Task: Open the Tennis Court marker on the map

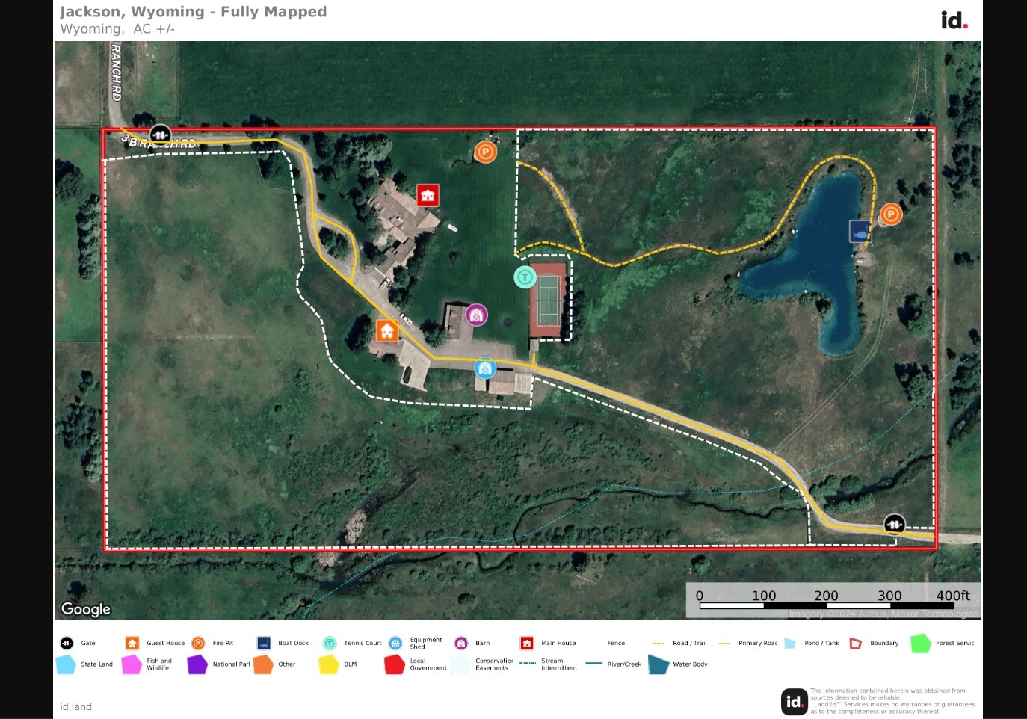Action: click(x=525, y=277)
